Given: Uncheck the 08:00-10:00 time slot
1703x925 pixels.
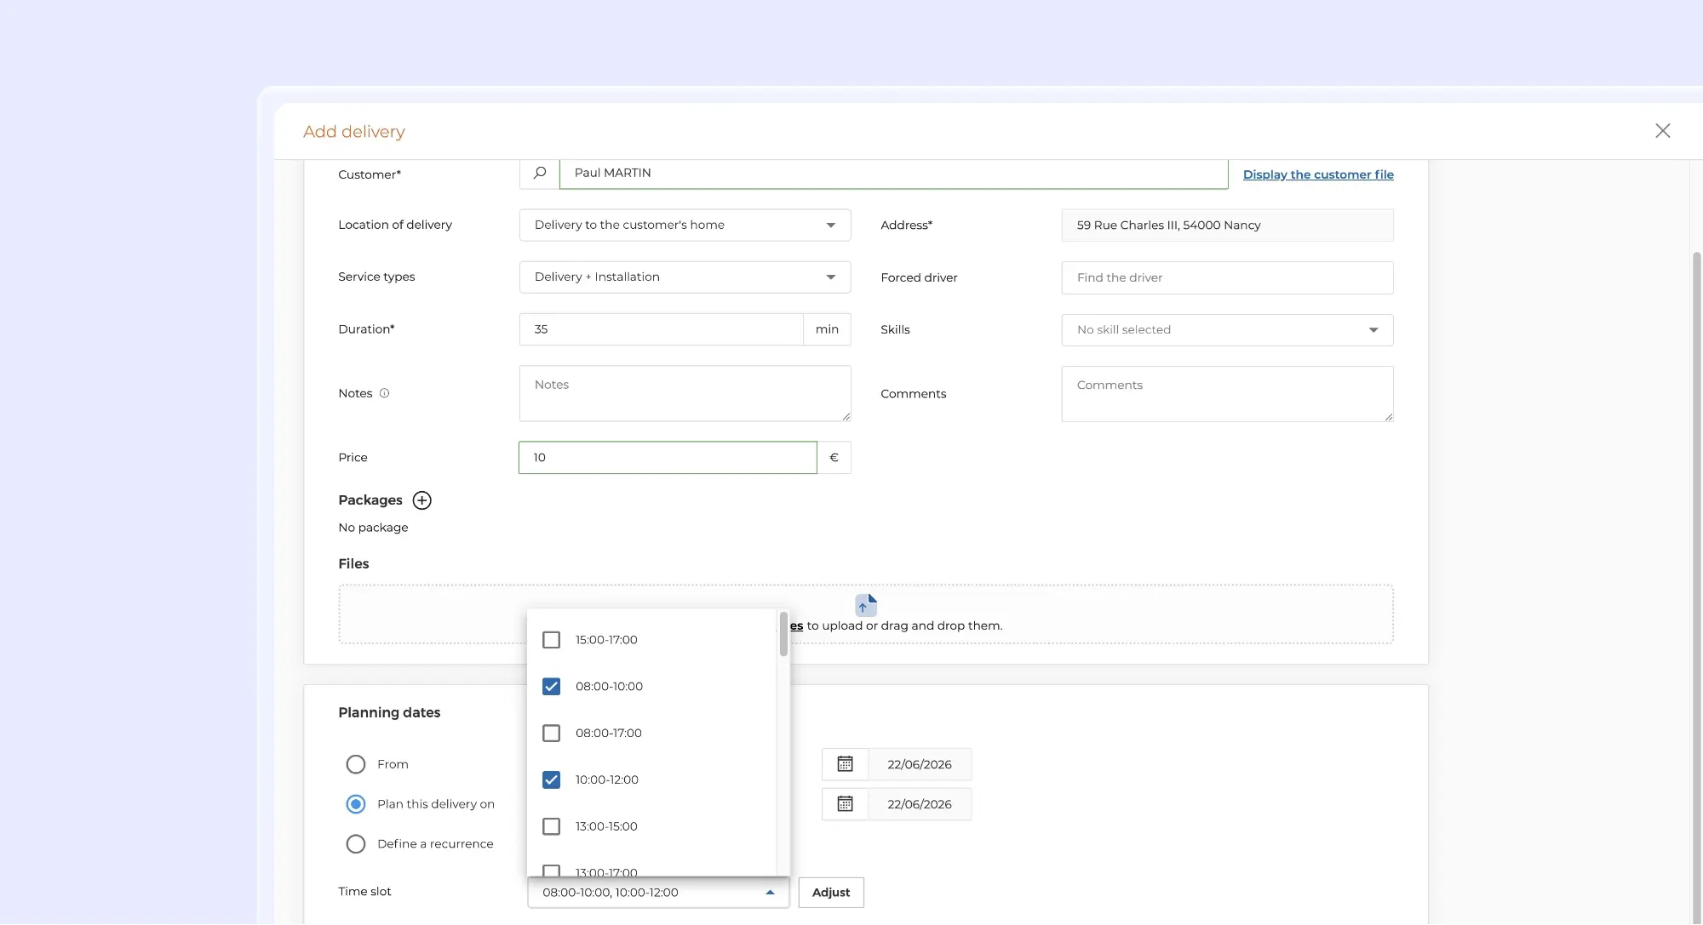Looking at the screenshot, I should 551,687.
